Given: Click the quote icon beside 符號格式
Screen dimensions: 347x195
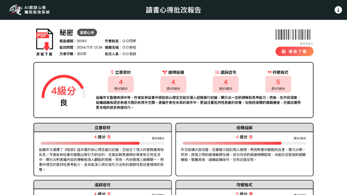Looking at the screenshot, I should coord(269,72).
